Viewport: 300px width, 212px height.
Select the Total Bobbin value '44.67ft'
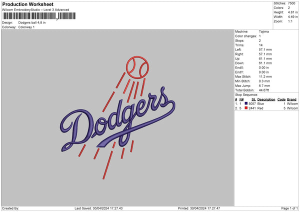point(264,90)
